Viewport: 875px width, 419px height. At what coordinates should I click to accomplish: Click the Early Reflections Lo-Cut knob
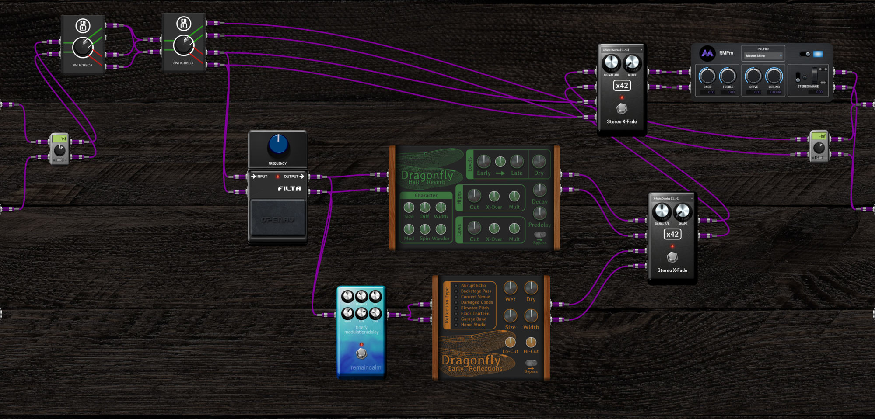pyautogui.click(x=511, y=342)
